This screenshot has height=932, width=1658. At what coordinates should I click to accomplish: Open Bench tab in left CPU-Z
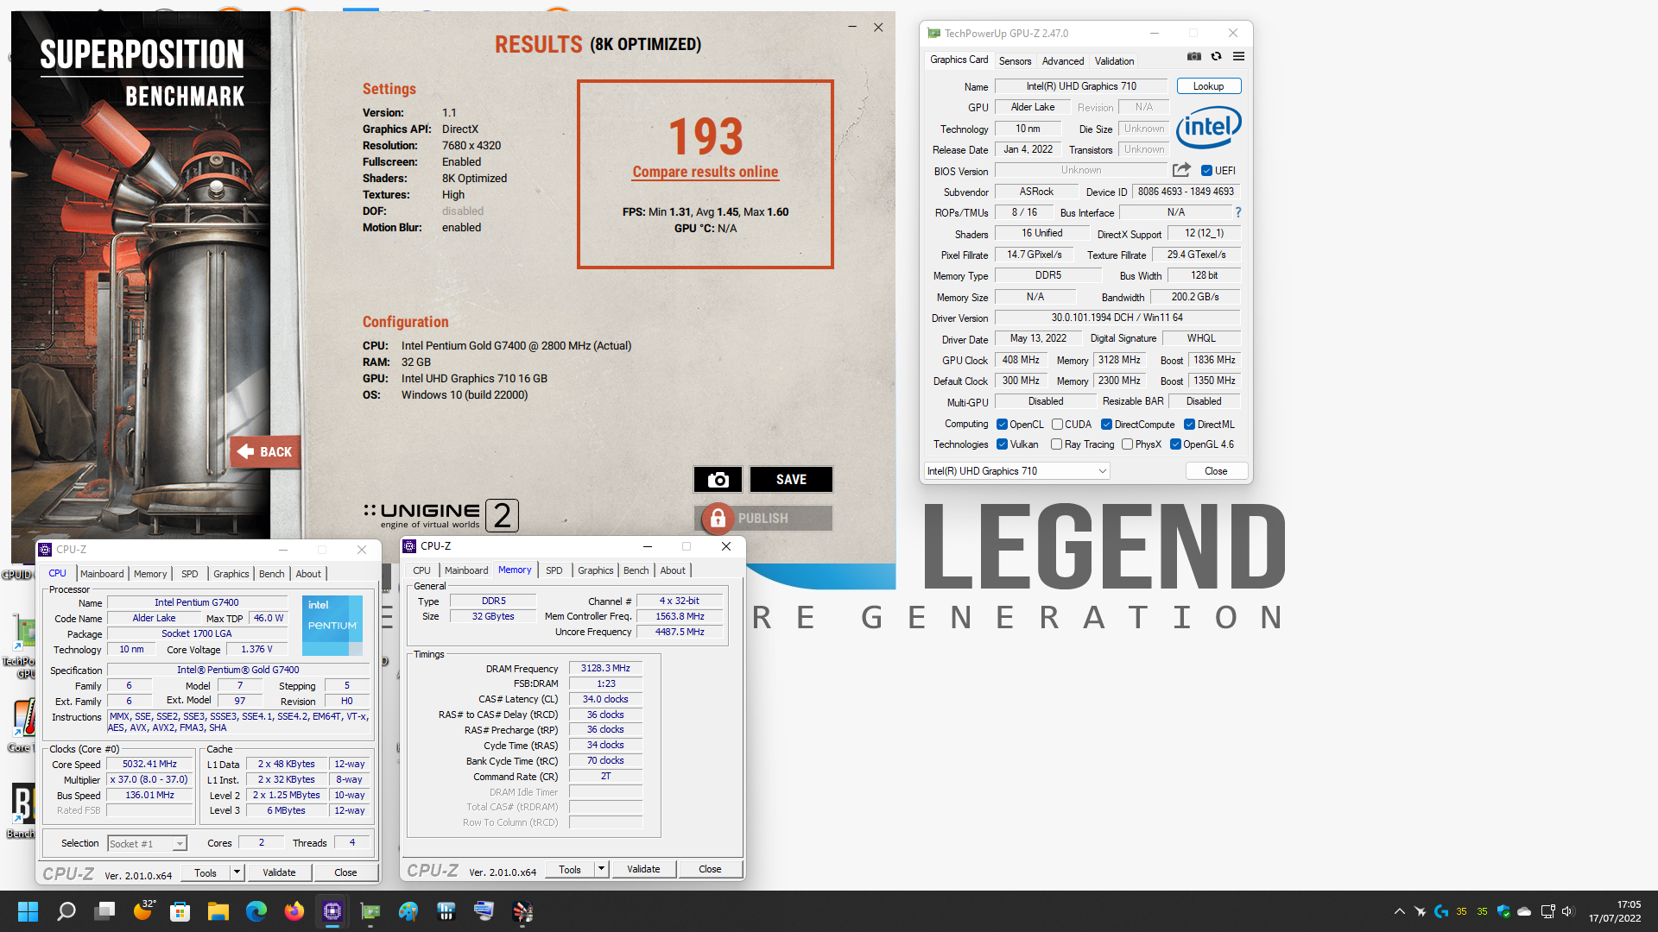click(271, 574)
